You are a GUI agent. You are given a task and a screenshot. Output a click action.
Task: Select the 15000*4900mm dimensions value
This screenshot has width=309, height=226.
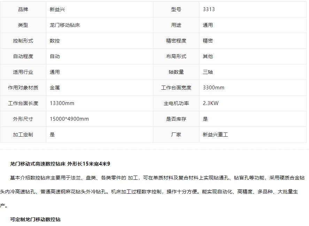[x=69, y=119]
